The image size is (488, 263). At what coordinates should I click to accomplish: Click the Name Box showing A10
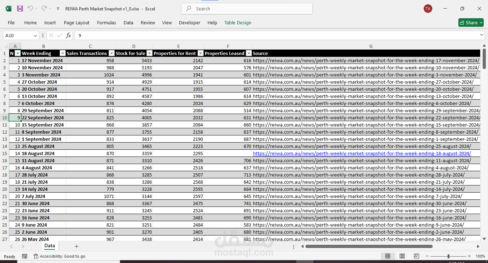point(18,35)
